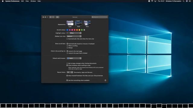This screenshot has width=193, height=108.
Task: Open the AirPlay display menu icon
Action: pyautogui.click(x=155, y=1)
